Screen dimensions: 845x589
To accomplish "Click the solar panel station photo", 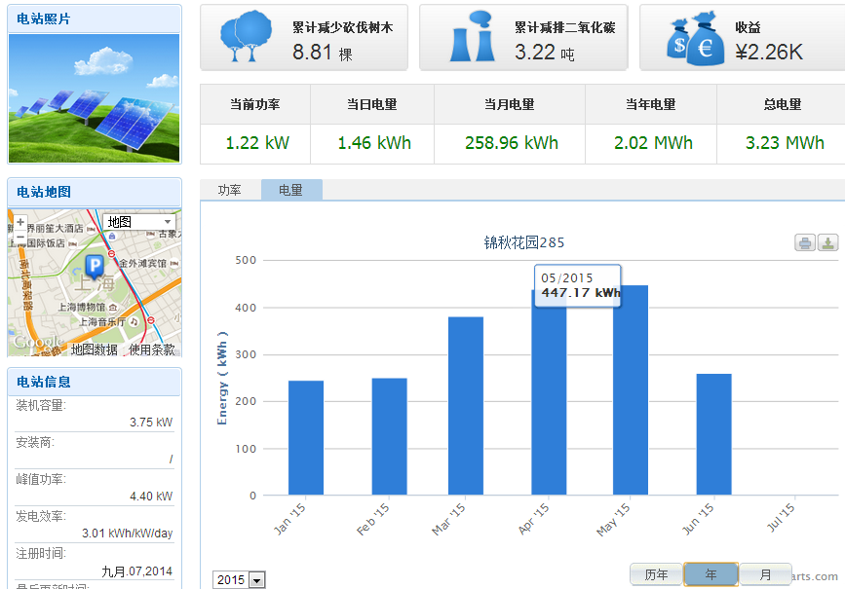I will tap(95, 97).
